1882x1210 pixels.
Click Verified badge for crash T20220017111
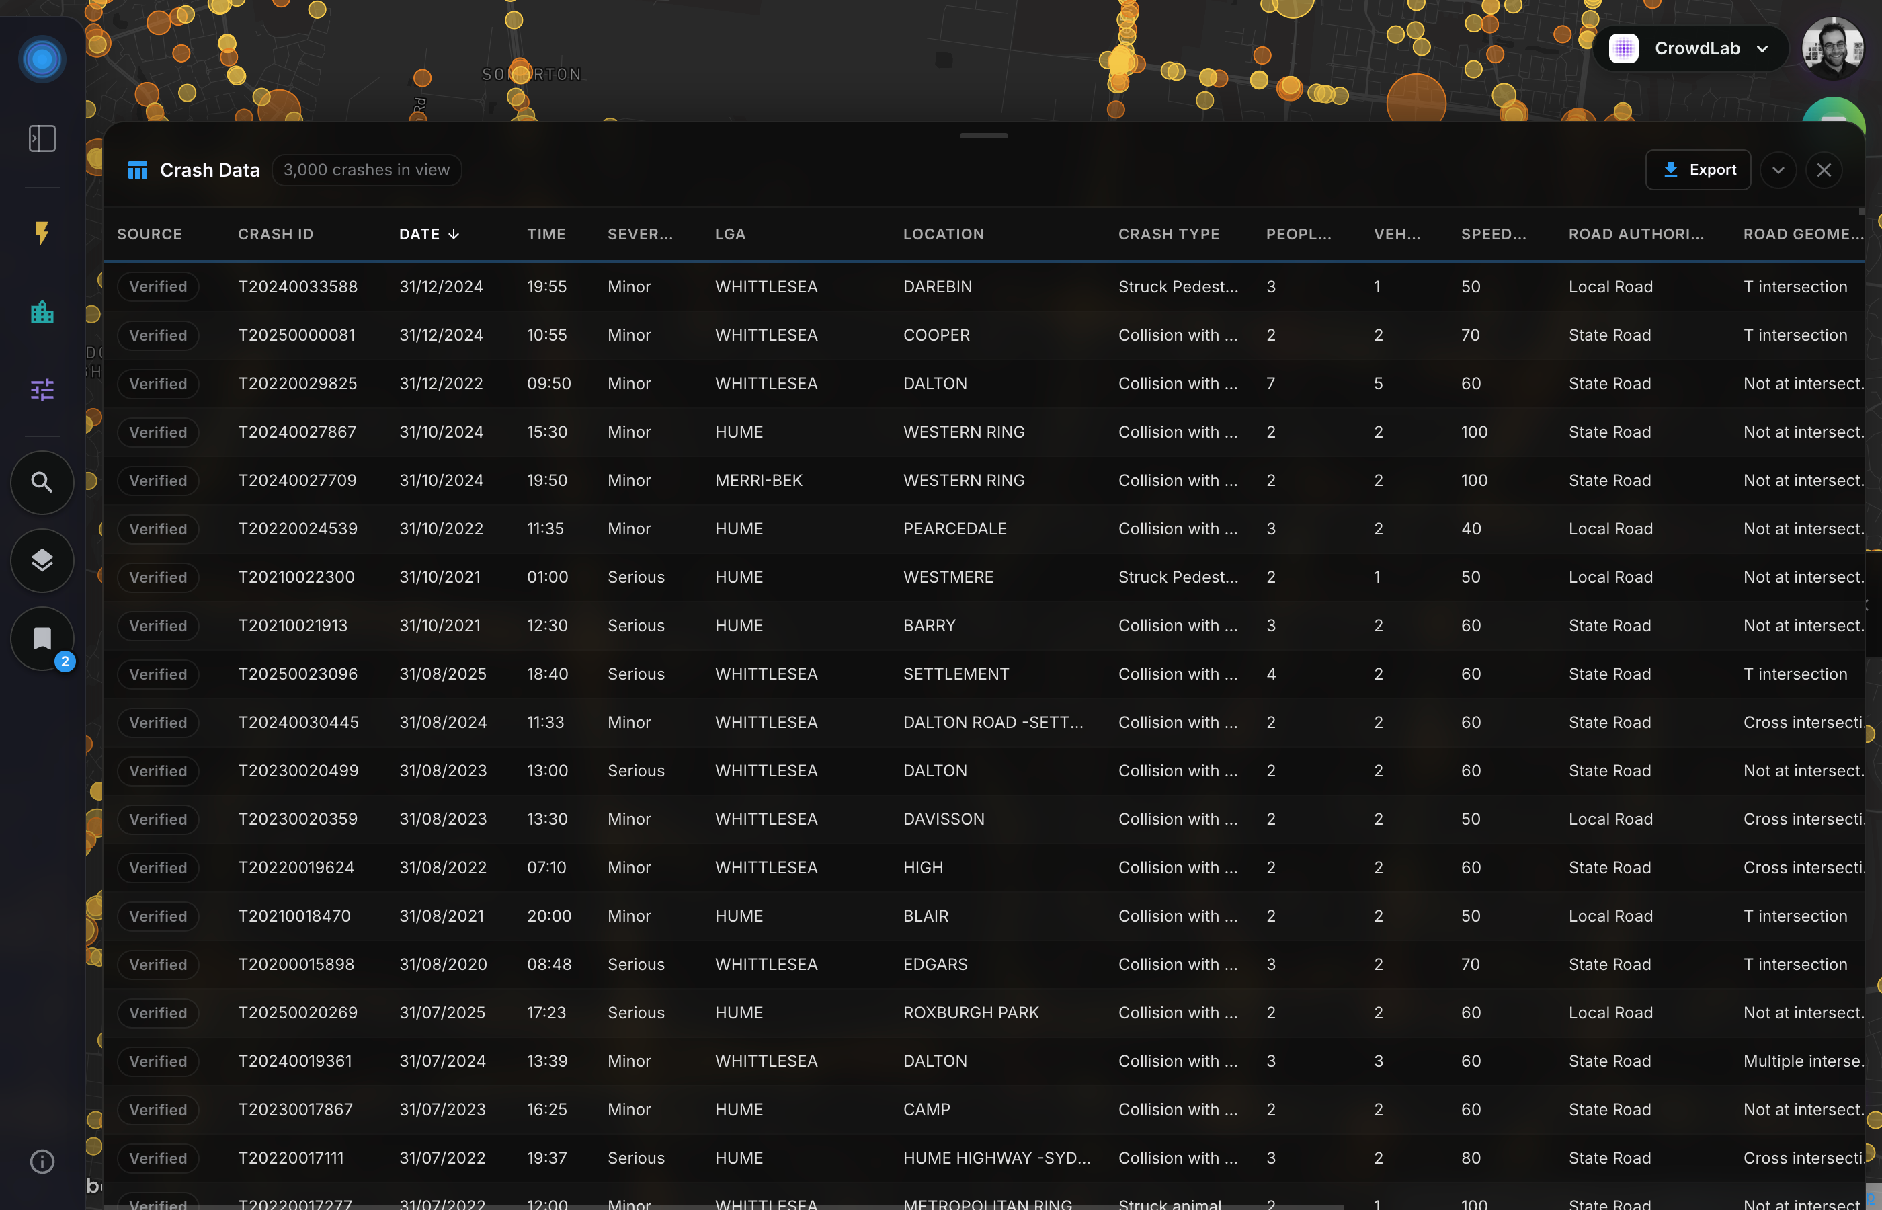158,1158
